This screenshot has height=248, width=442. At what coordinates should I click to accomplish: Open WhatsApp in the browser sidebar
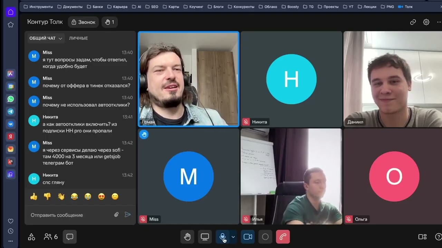pos(11,99)
